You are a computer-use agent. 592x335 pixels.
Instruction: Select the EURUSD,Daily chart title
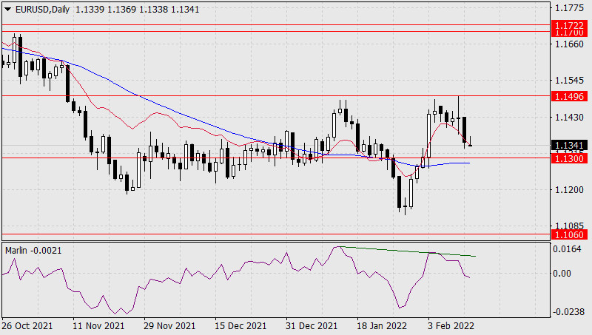(x=42, y=10)
